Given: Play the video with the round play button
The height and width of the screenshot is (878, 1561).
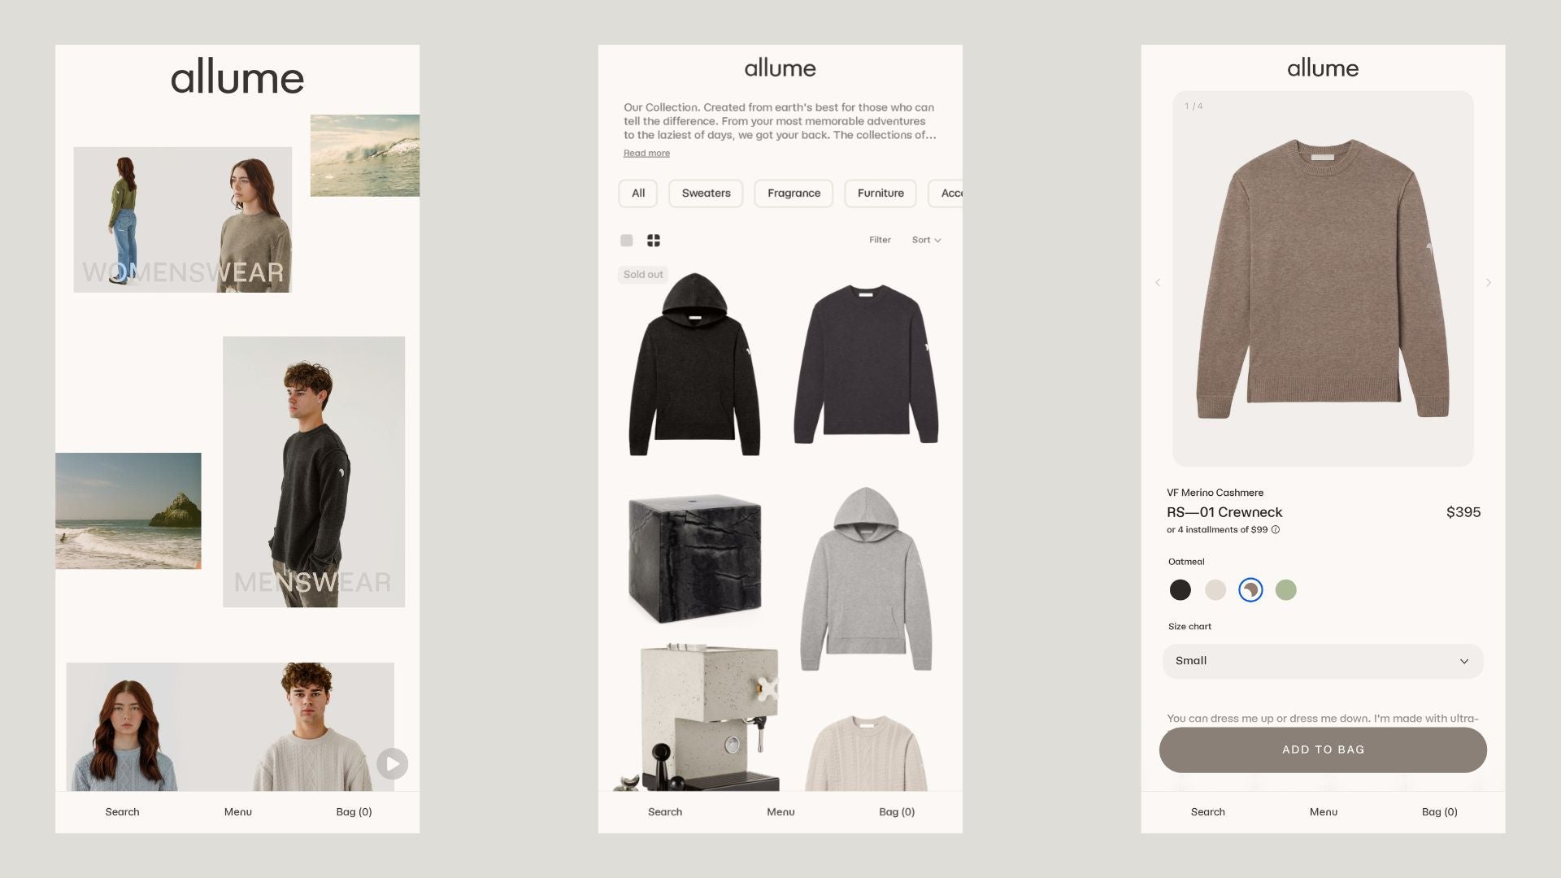Looking at the screenshot, I should coord(392,764).
